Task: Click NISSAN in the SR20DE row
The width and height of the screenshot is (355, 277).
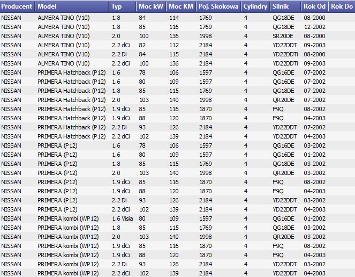Action: click(11, 36)
